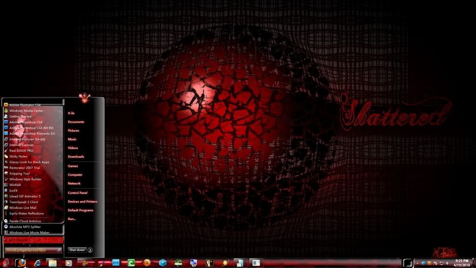Open Windows Live Movie Maker

(x=29, y=233)
